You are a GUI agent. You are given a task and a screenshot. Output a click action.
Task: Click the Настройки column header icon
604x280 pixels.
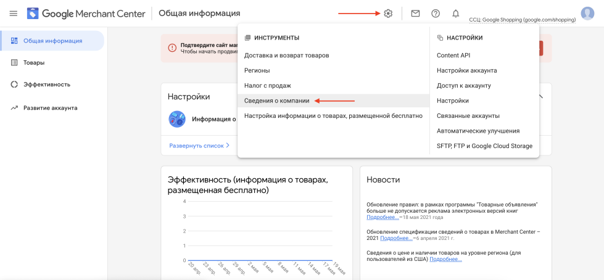click(441, 38)
